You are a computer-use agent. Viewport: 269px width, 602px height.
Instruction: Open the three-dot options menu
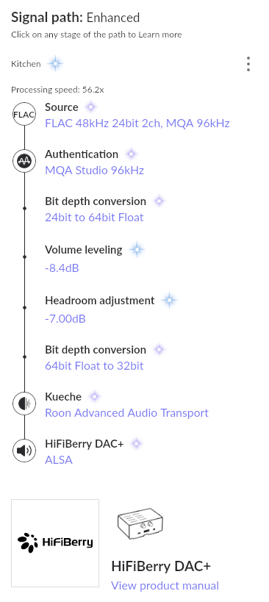tap(248, 64)
